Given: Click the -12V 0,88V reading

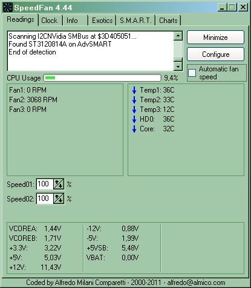Looking at the screenshot, I should 112,229.
